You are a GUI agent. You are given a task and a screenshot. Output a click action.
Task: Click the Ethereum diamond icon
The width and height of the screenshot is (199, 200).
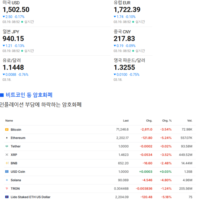pos(7,138)
